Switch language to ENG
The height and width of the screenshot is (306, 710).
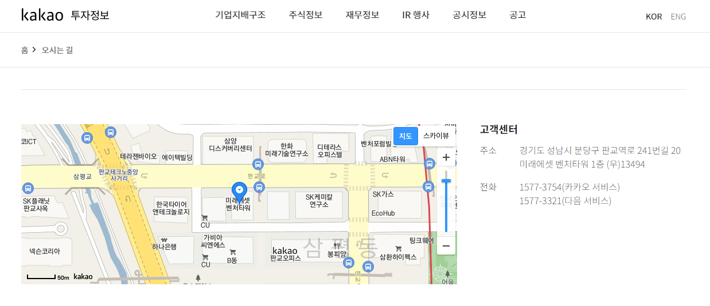[x=678, y=17]
